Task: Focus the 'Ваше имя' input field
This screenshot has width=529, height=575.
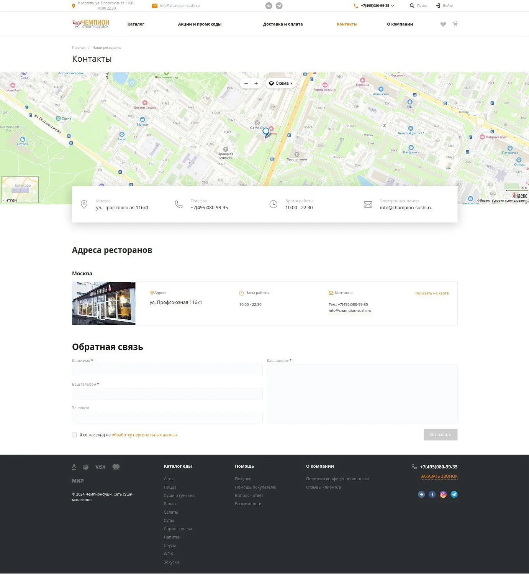Action: (x=167, y=370)
